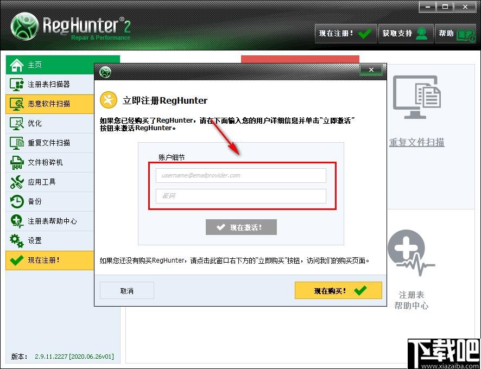Click the version number 2.9.11.2227 text

[x=74, y=357]
